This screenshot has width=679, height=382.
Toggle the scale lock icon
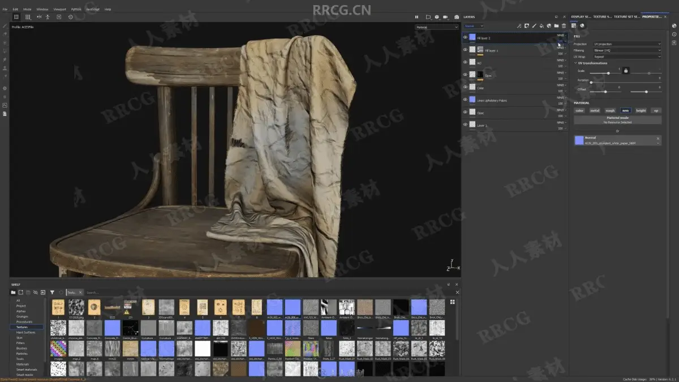[x=626, y=71]
